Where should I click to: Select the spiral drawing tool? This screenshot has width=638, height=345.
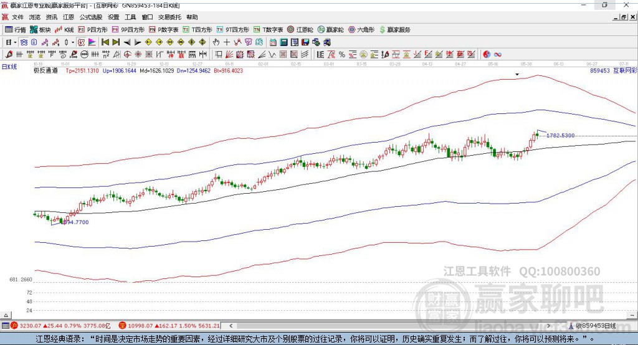[x=62, y=54]
